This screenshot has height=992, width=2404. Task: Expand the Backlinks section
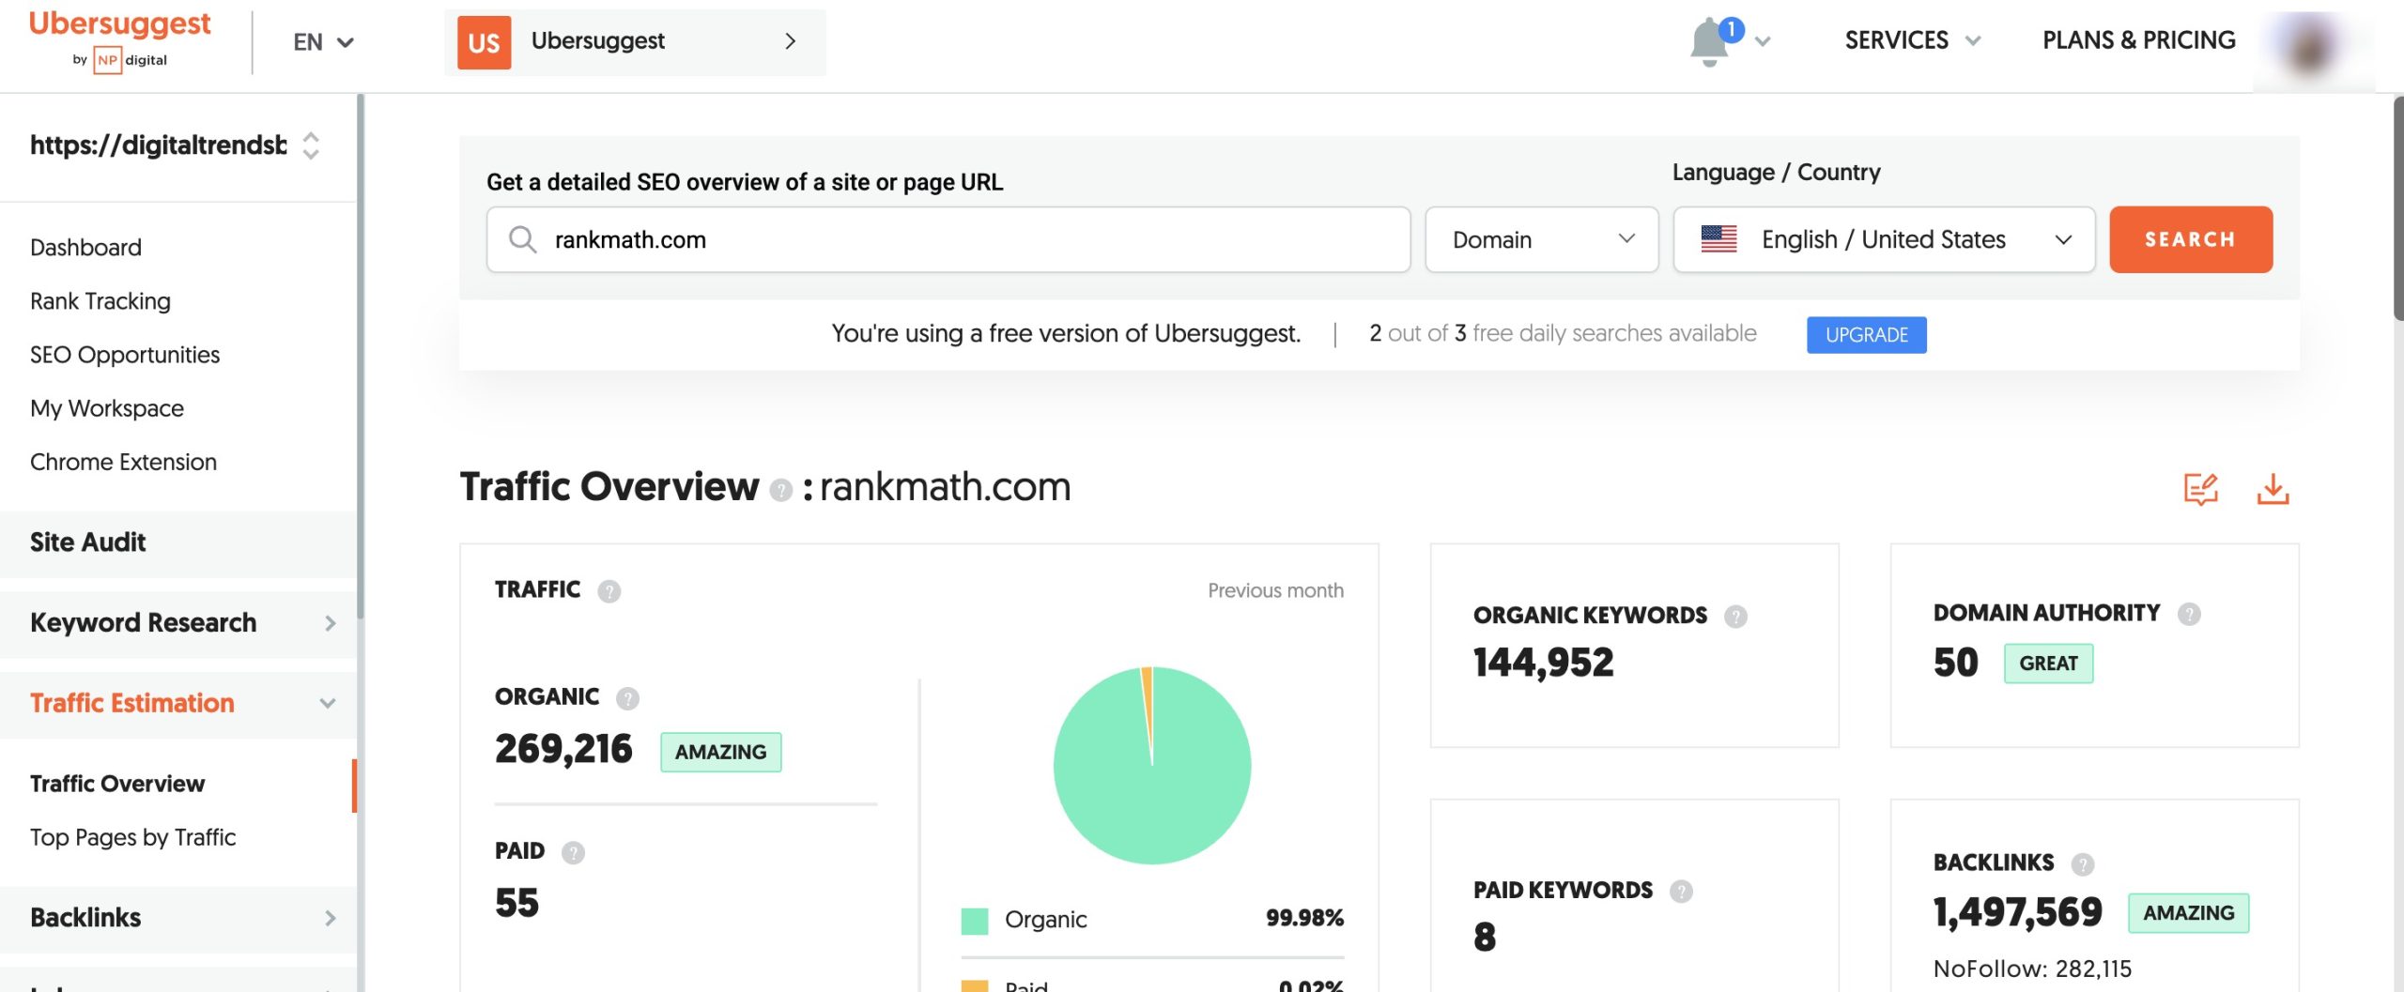[x=178, y=918]
